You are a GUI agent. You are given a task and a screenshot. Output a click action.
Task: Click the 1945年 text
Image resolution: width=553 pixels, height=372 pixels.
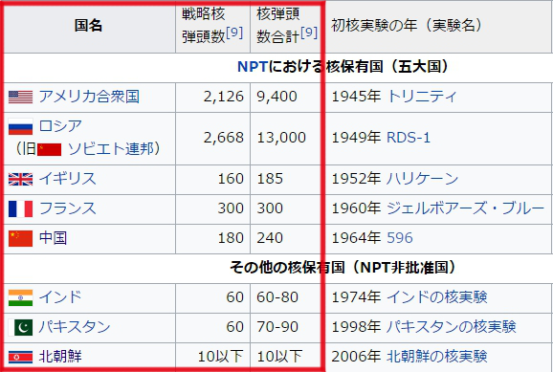(356, 97)
